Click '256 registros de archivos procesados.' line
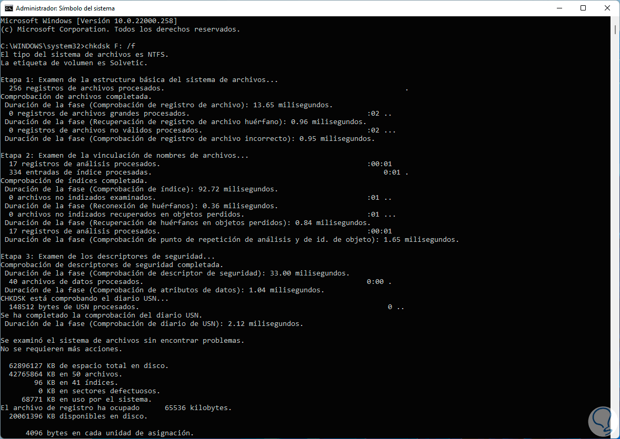The height and width of the screenshot is (439, 620). tap(87, 88)
